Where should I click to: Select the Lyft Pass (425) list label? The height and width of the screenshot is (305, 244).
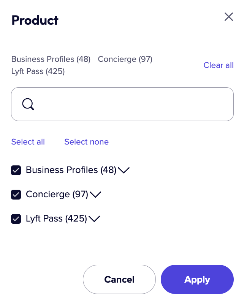57,219
